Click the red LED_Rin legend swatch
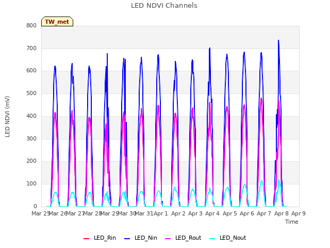Screen dimensions: 330x248 (86, 239)
